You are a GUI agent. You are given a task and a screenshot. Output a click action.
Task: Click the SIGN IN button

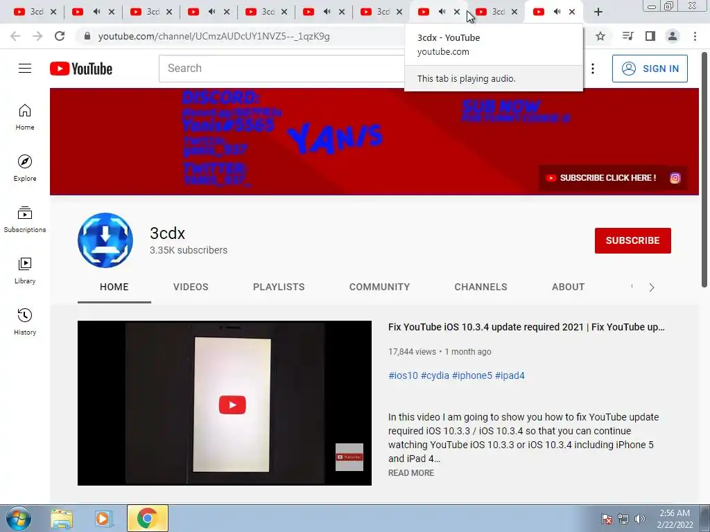tap(650, 69)
